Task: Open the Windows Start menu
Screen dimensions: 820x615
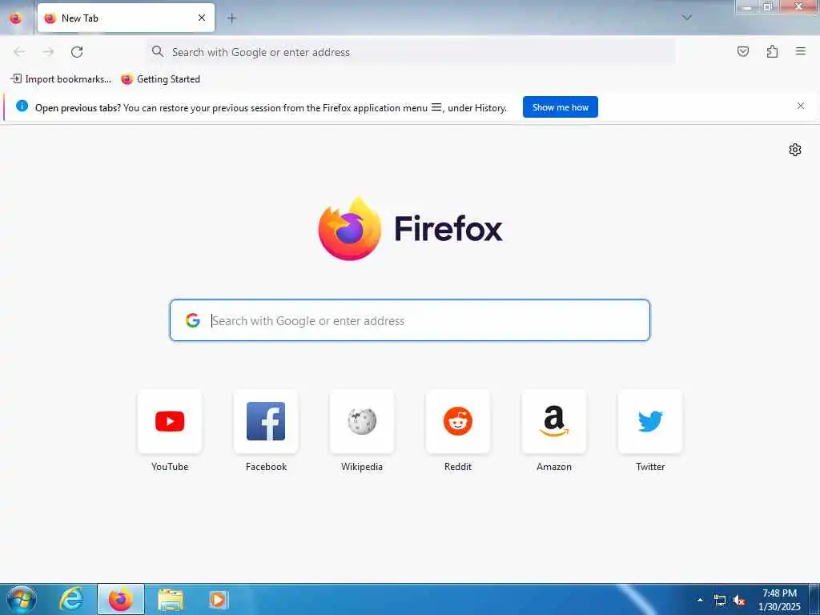Action: [x=21, y=599]
